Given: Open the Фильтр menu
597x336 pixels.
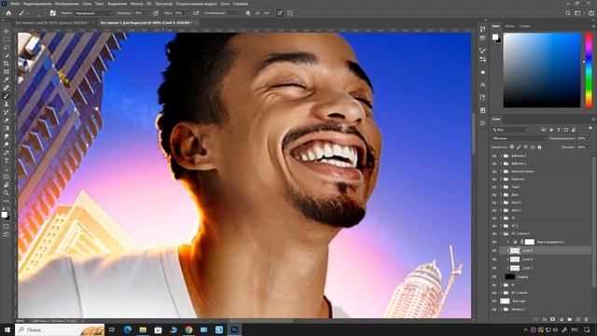Looking at the screenshot, I should [137, 4].
